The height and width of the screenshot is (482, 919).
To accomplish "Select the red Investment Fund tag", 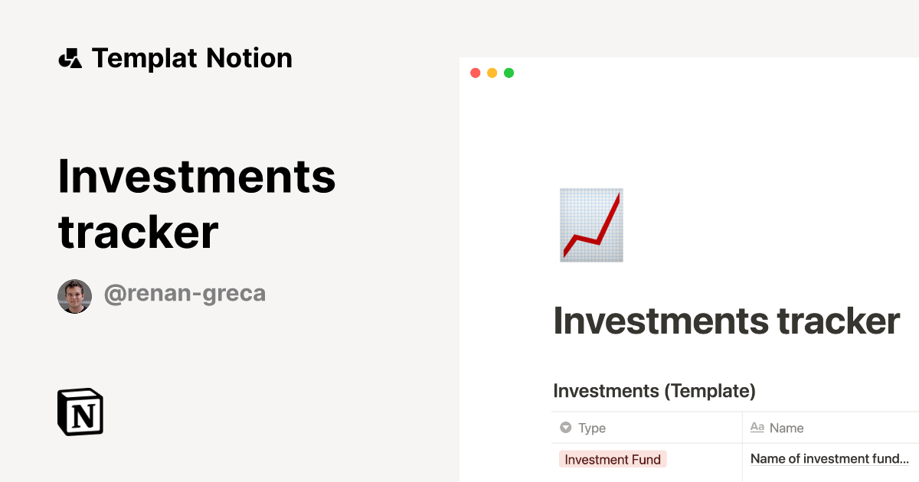I will (x=612, y=459).
